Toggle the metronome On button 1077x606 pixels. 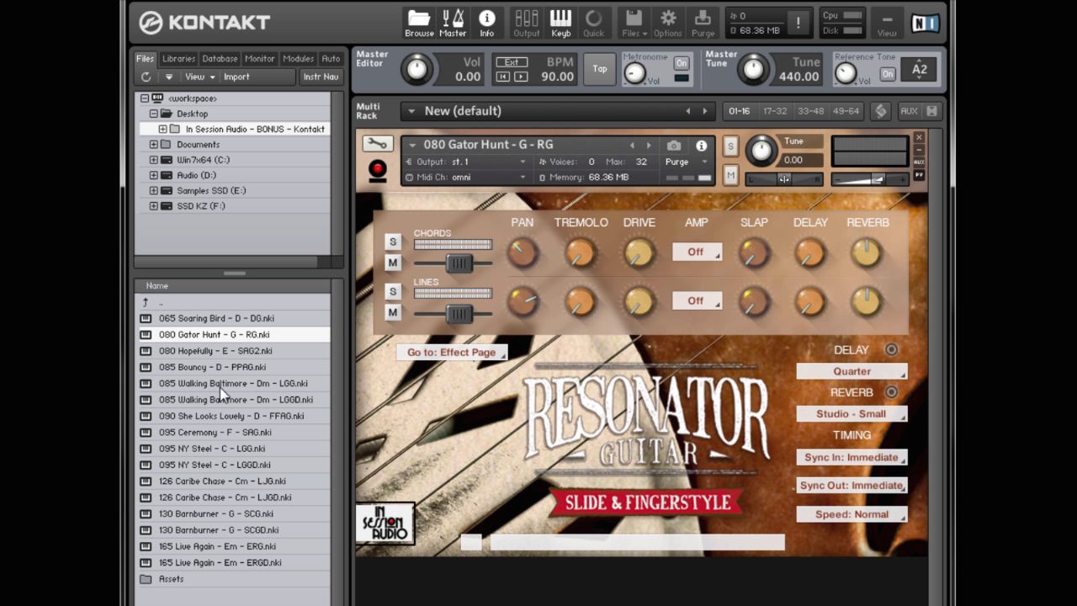coord(682,63)
